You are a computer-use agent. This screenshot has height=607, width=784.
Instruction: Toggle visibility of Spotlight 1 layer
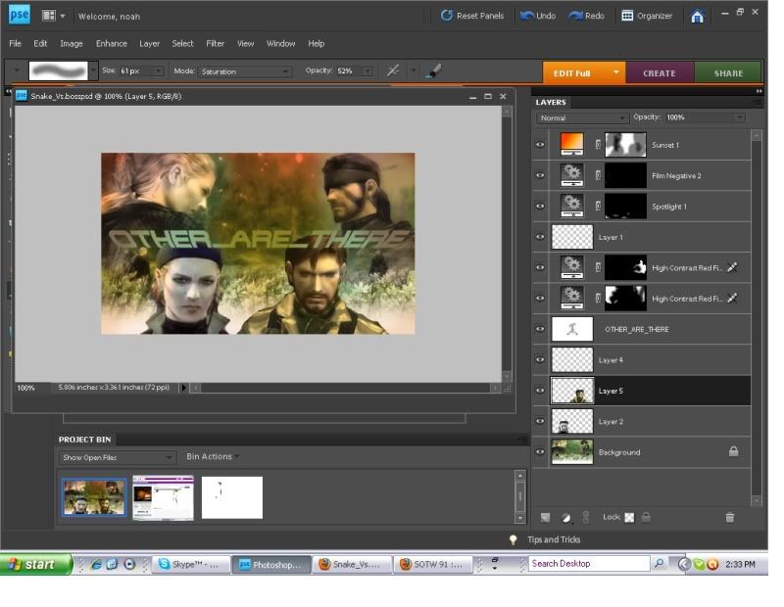[540, 207]
